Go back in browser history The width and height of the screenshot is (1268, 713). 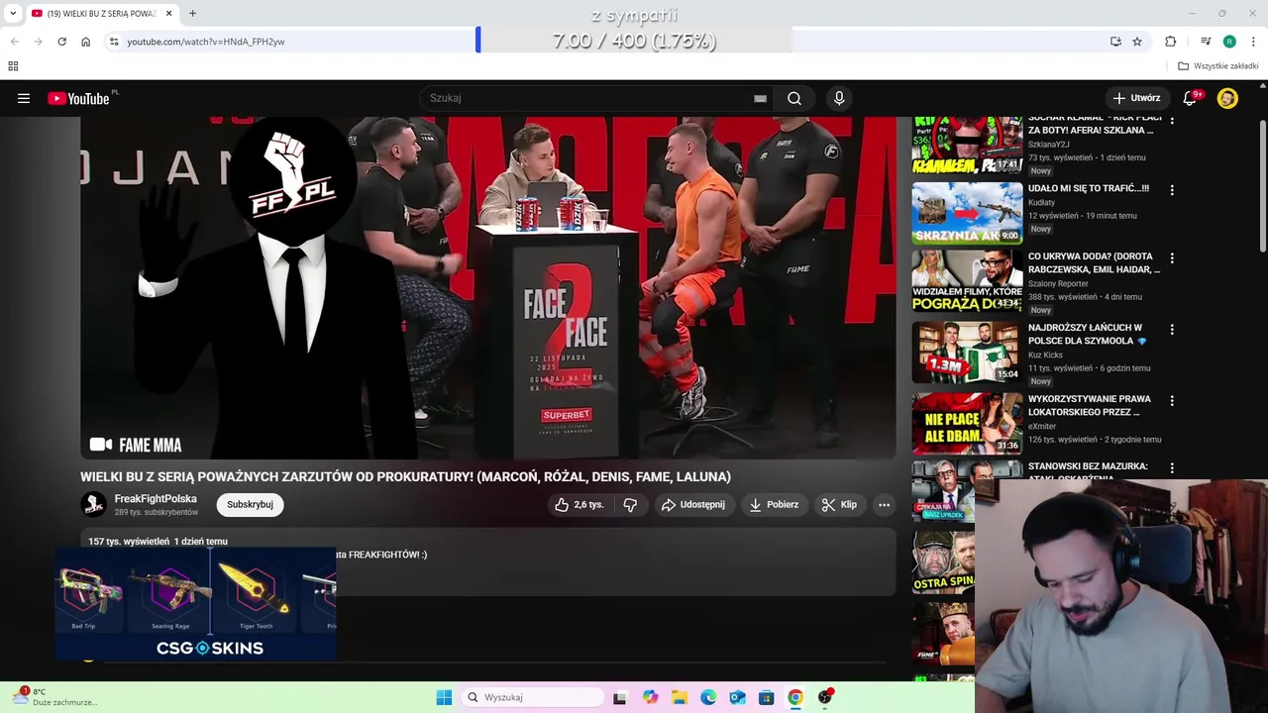point(14,42)
